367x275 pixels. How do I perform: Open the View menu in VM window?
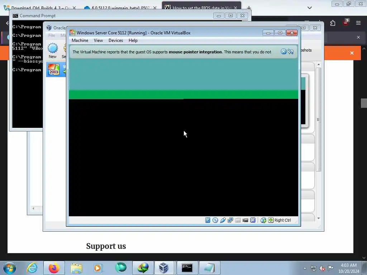point(98,40)
